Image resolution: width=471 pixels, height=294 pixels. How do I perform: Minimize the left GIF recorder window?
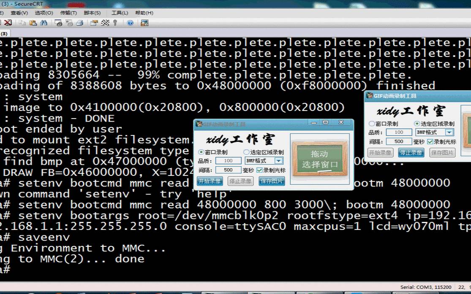click(314, 122)
